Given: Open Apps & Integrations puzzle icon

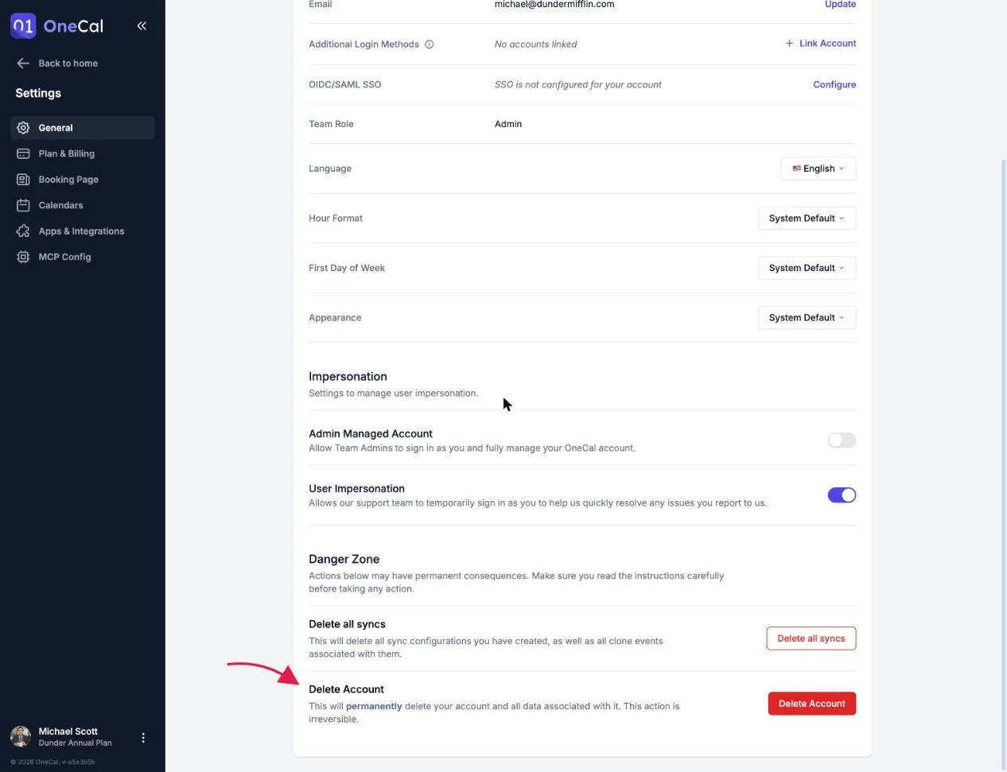Looking at the screenshot, I should [23, 231].
